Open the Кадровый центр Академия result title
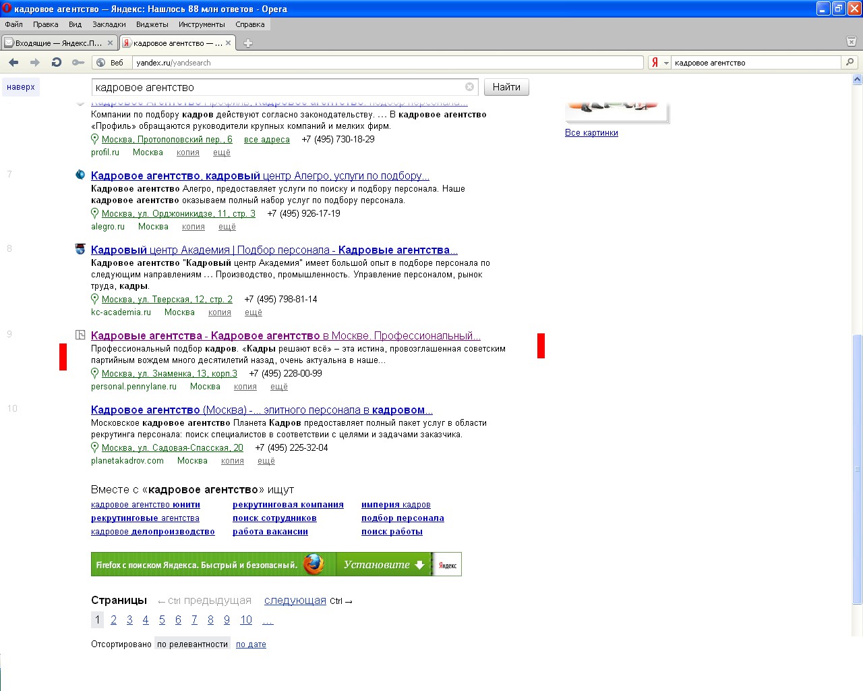The width and height of the screenshot is (863, 691). click(274, 250)
